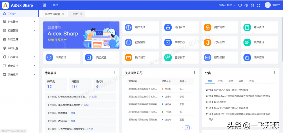Screen dimensions: 283x133
Task: Open 数据监控 calendar icon card
Action: coord(141,42)
